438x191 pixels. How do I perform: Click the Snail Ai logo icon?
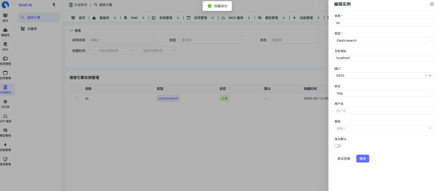(5, 5)
